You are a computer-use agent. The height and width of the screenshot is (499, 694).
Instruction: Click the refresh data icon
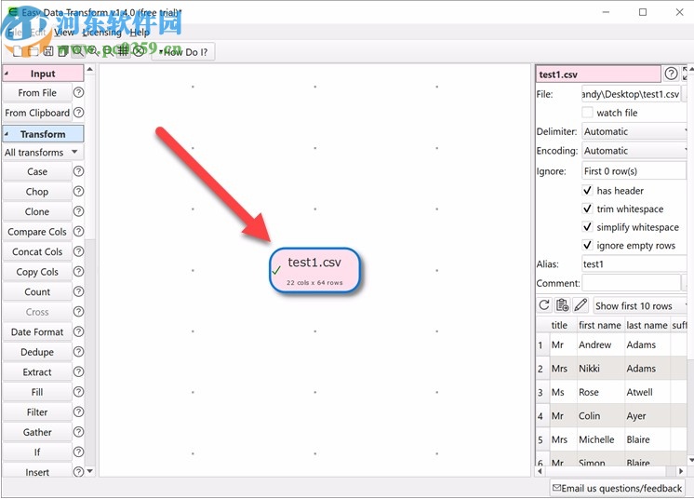tap(544, 305)
